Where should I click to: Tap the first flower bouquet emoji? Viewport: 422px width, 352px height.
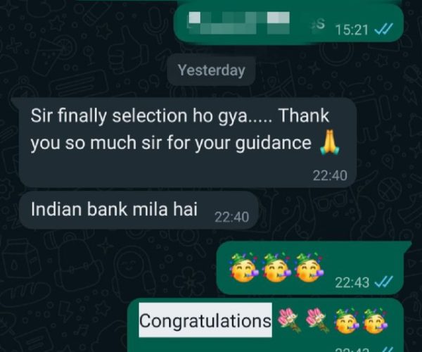point(290,320)
